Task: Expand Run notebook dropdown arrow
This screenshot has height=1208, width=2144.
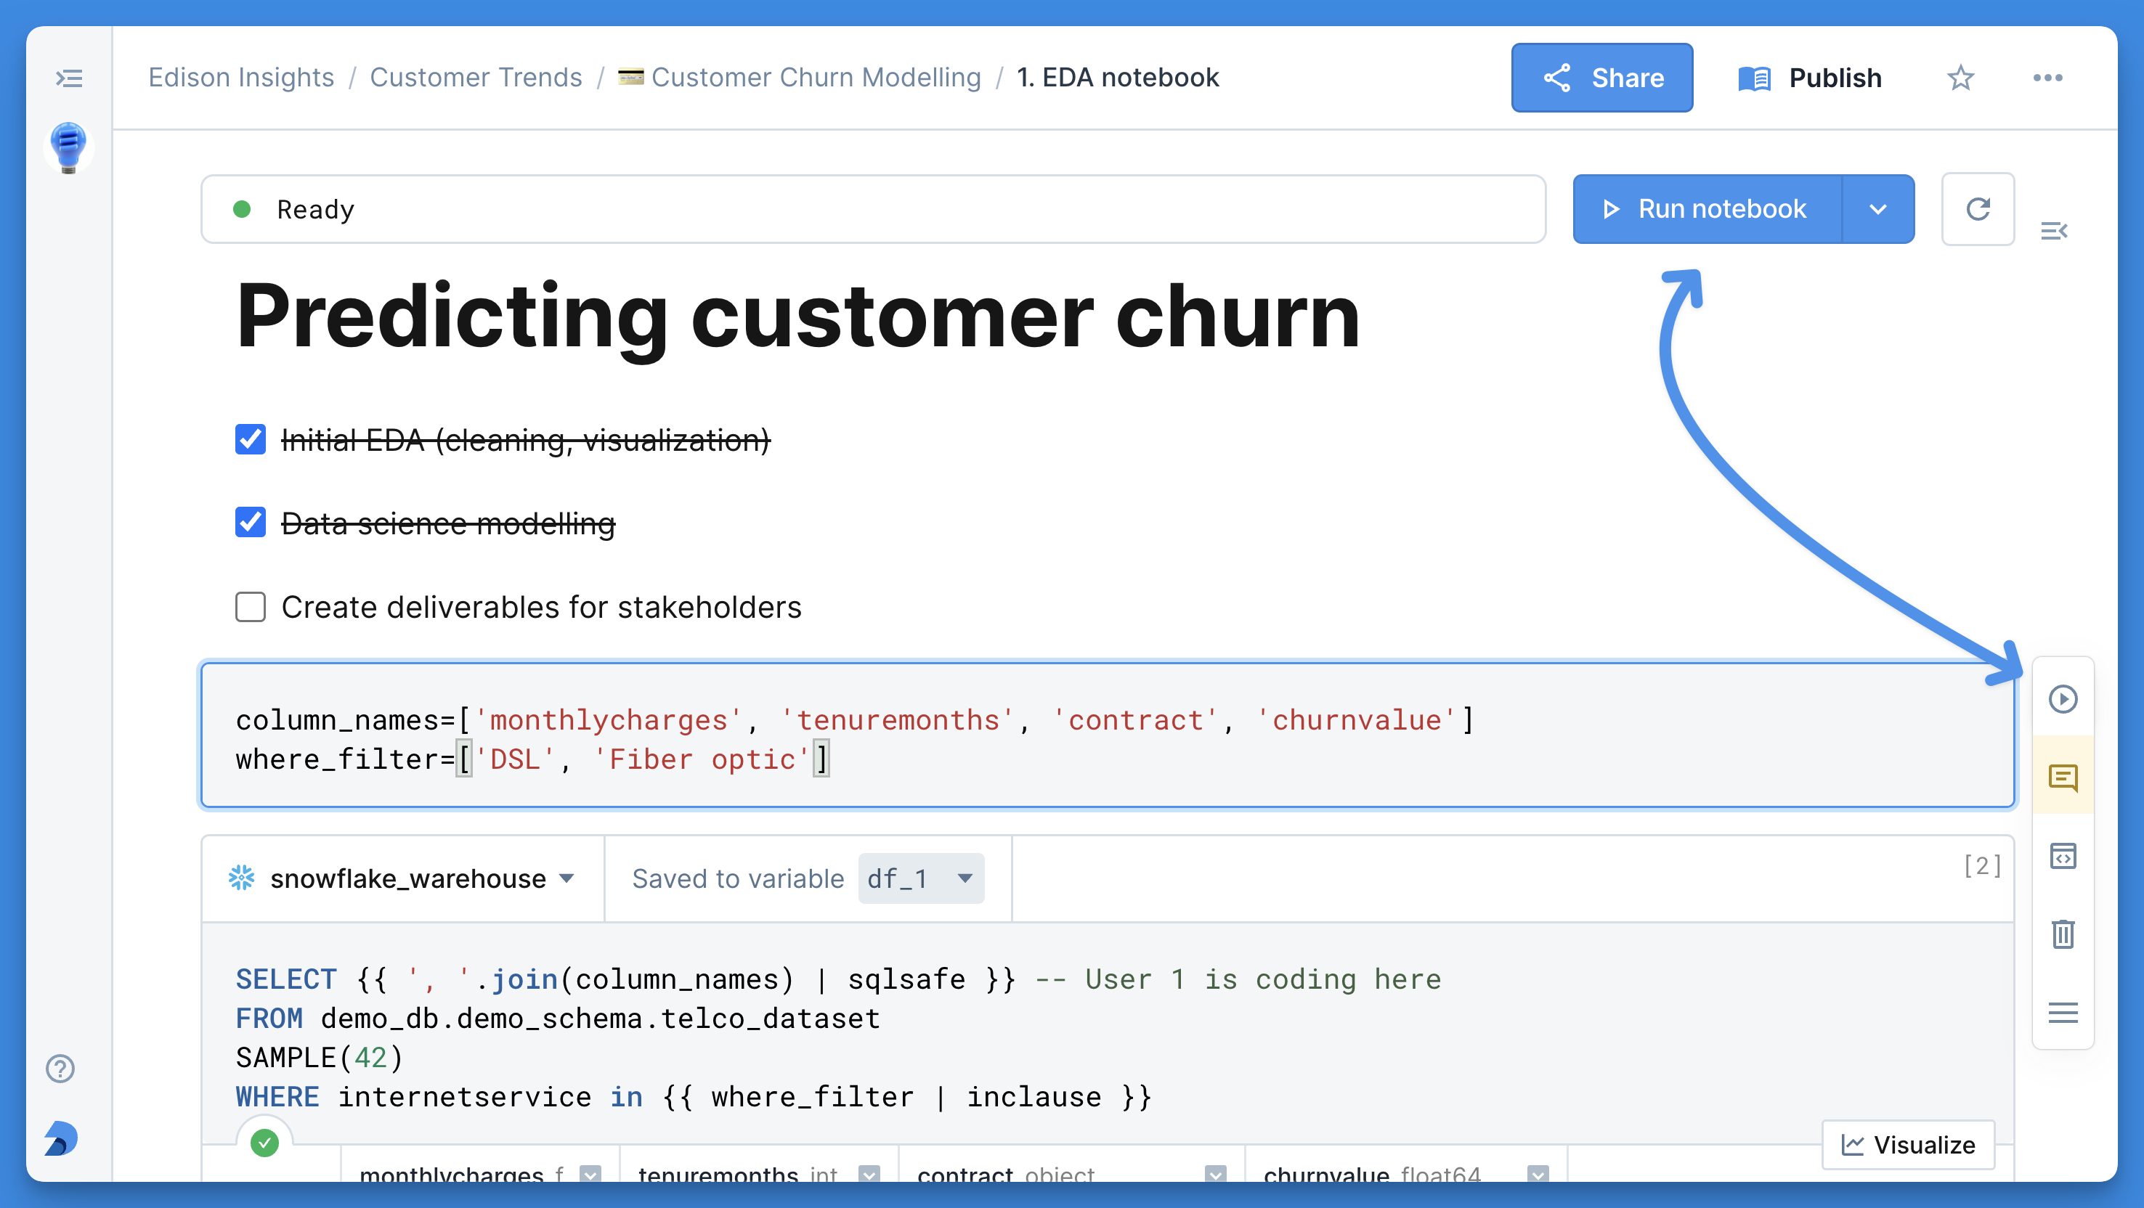Action: click(x=1877, y=209)
